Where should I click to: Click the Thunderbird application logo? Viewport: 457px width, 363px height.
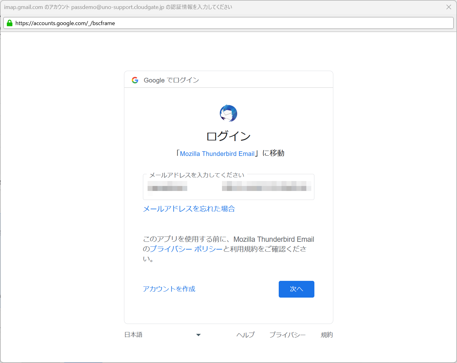[228, 113]
